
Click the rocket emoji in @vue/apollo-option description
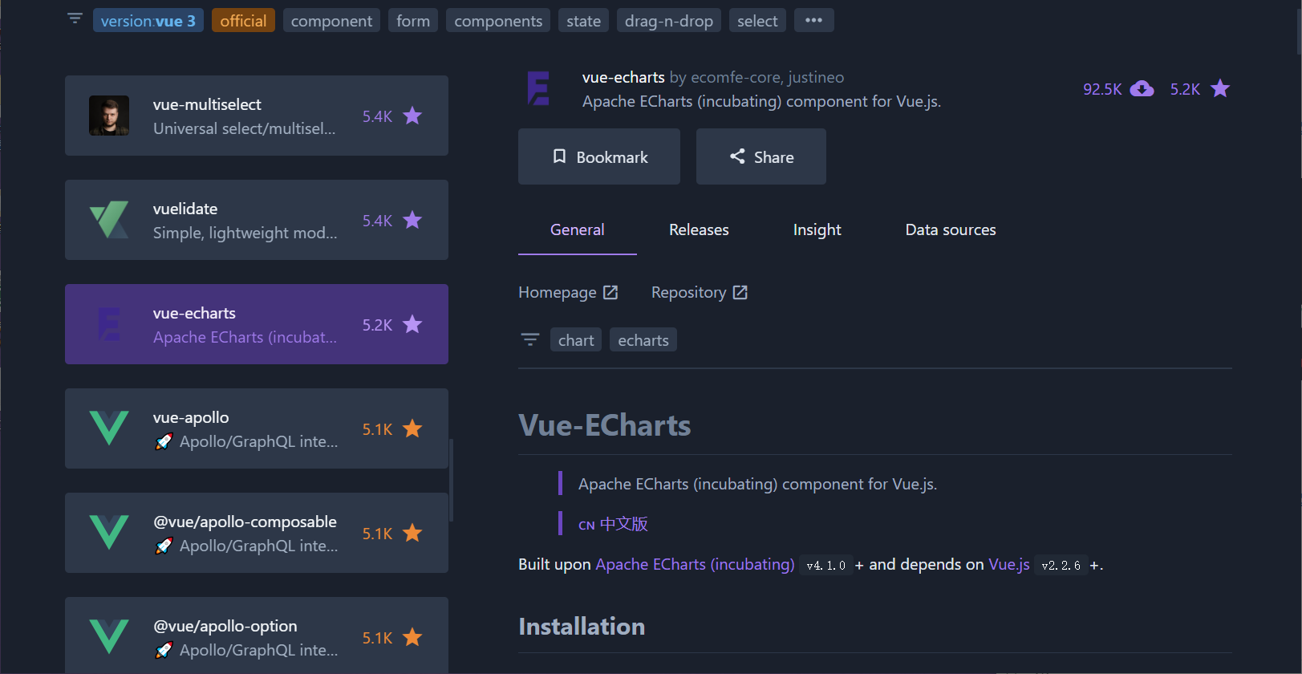coord(164,650)
